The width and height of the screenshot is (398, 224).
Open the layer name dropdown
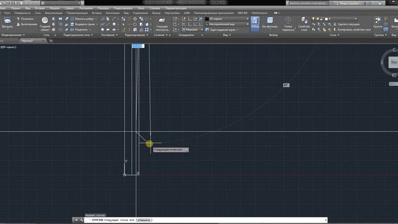[334, 19]
